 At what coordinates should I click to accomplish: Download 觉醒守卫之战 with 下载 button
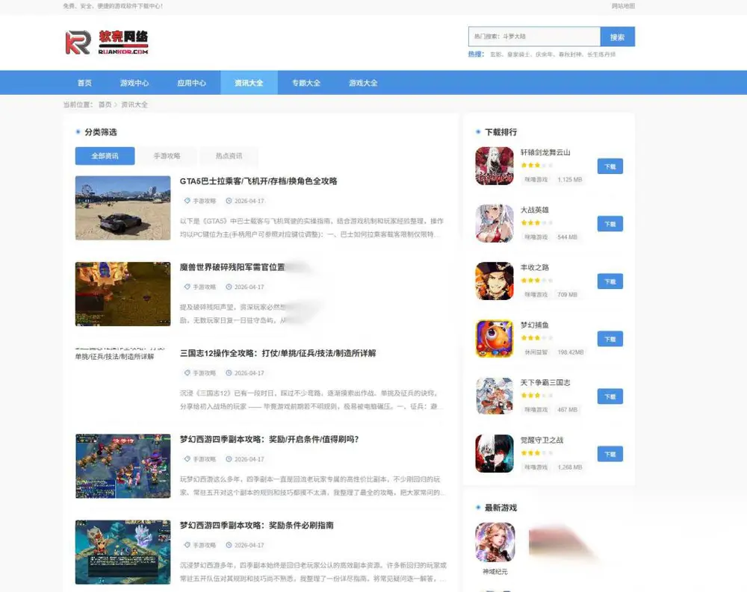pos(610,454)
